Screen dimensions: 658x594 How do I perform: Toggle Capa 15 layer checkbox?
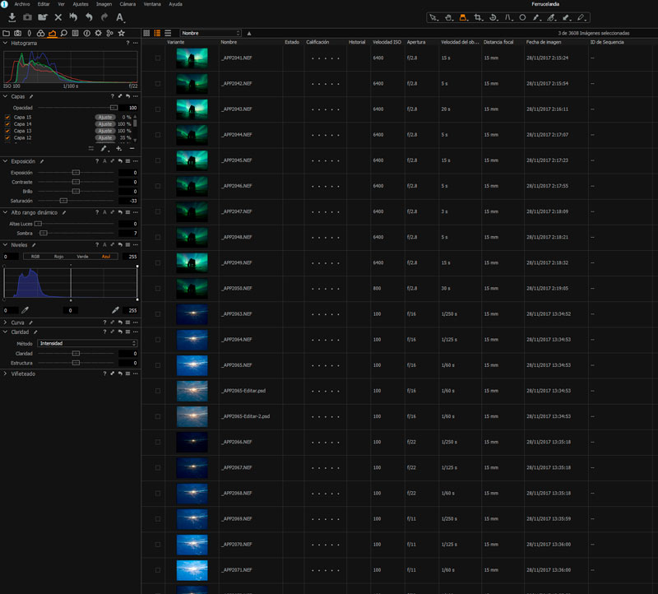(7, 118)
